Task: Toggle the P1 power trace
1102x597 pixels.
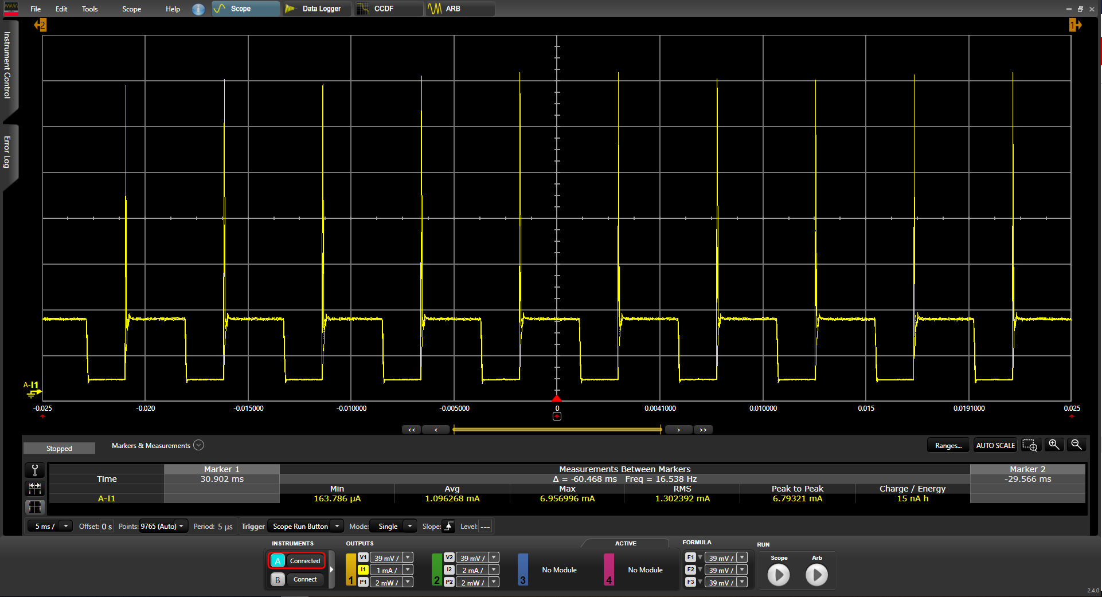Action: pyautogui.click(x=363, y=582)
